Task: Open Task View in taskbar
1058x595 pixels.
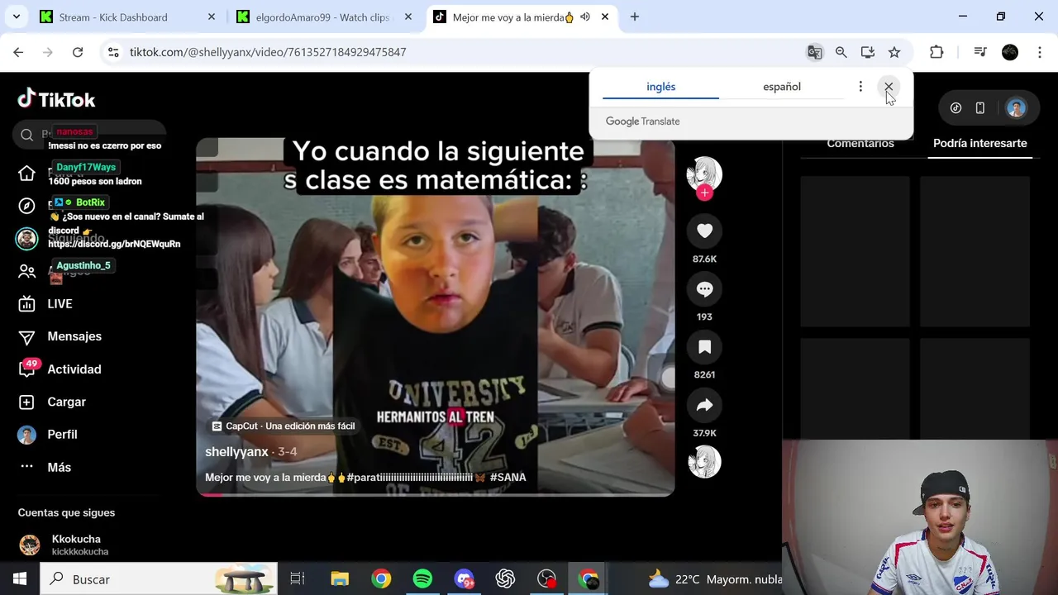Action: [298, 579]
